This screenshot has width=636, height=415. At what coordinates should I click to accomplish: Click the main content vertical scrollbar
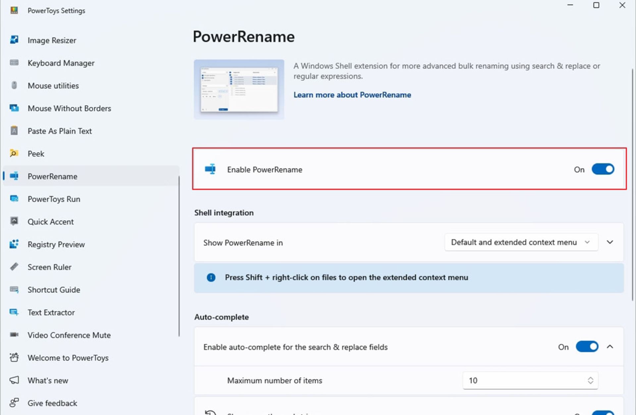click(632, 185)
